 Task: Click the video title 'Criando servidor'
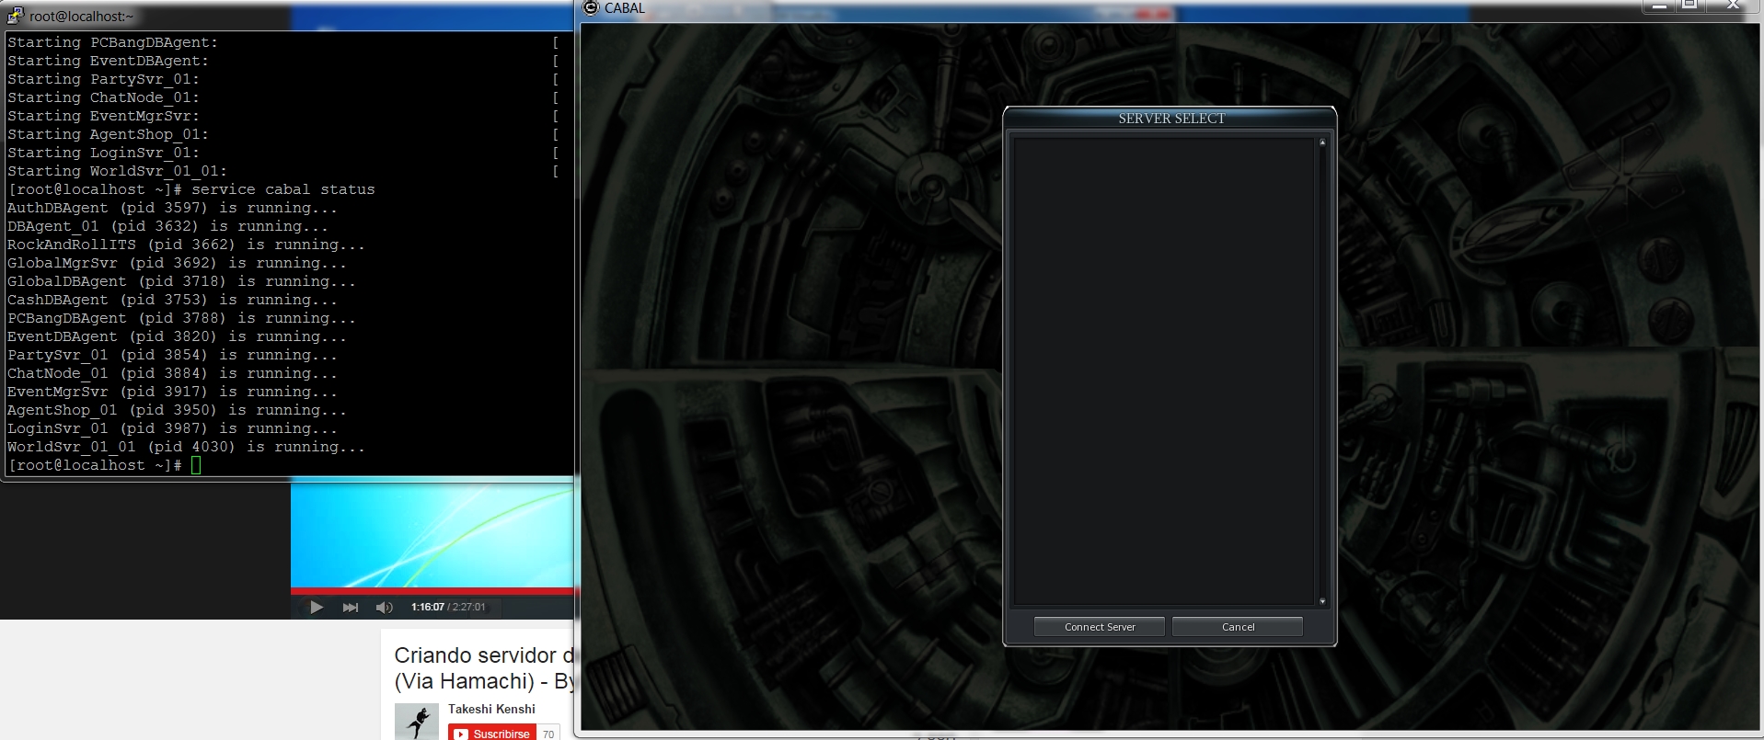[x=483, y=668]
